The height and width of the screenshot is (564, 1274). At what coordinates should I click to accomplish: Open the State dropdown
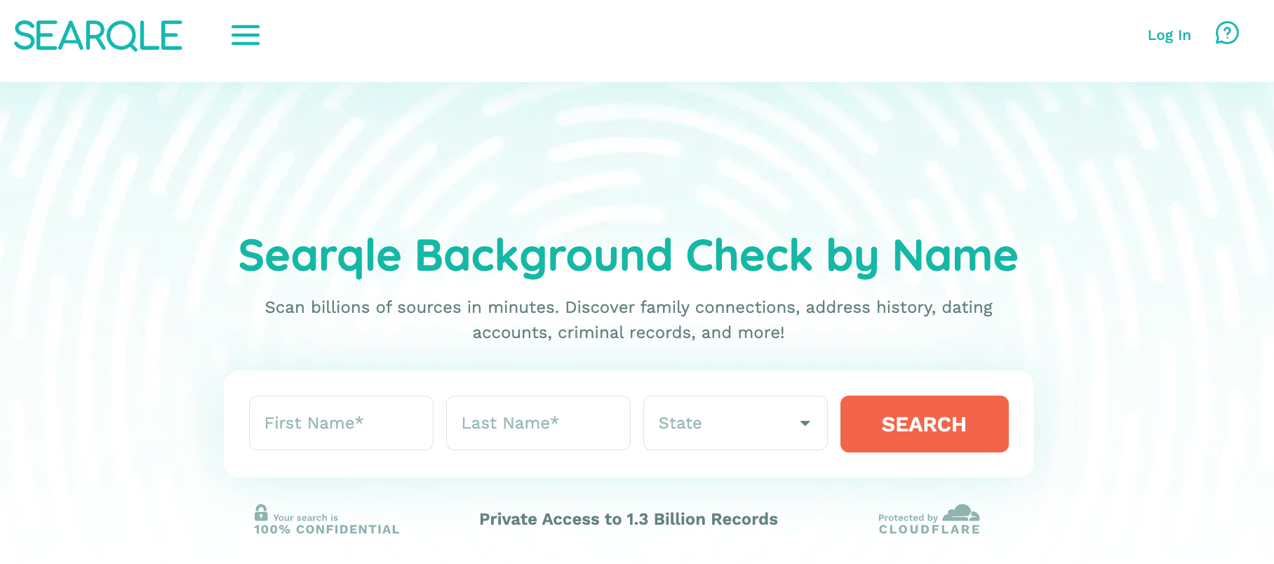coord(723,423)
